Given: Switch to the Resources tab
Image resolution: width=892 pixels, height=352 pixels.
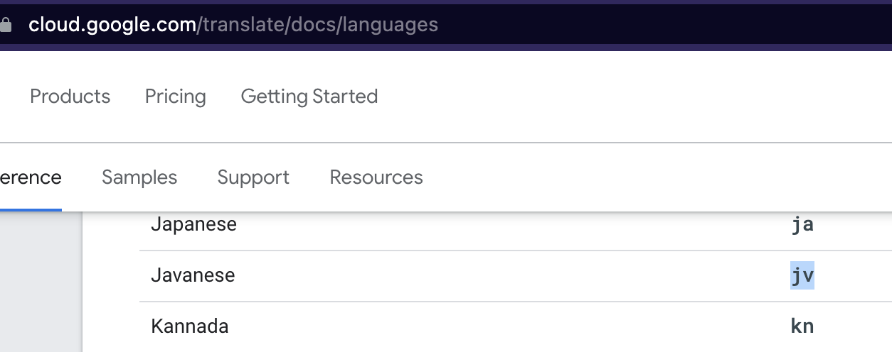Looking at the screenshot, I should coord(376,177).
